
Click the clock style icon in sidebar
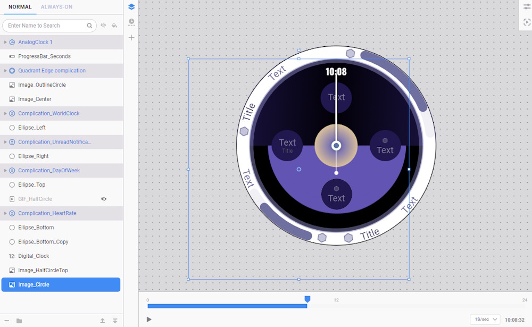point(131,22)
